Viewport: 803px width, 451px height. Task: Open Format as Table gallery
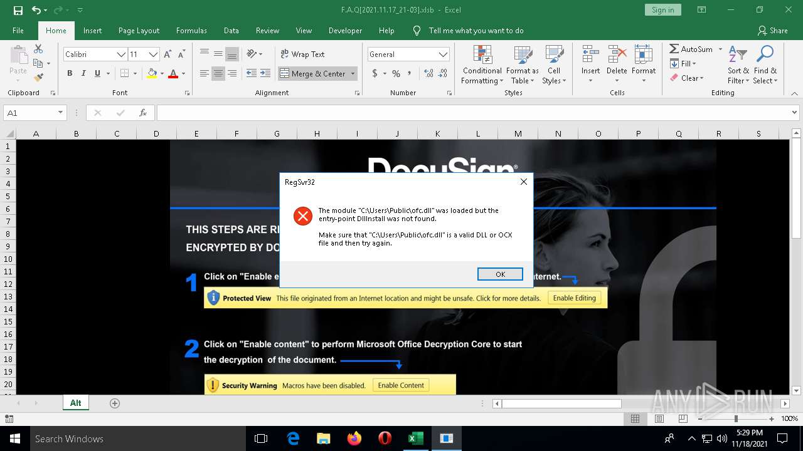pyautogui.click(x=523, y=65)
